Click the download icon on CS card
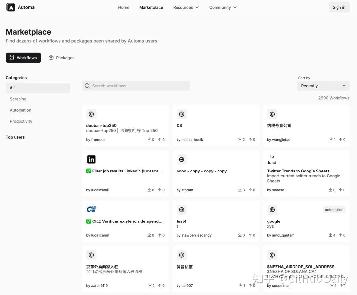The image size is (357, 295). point(240,140)
